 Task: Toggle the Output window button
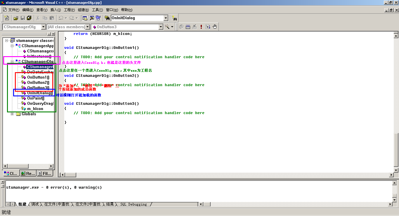point(91,18)
